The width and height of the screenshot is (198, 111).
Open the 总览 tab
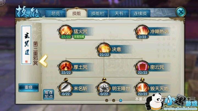[56, 13]
